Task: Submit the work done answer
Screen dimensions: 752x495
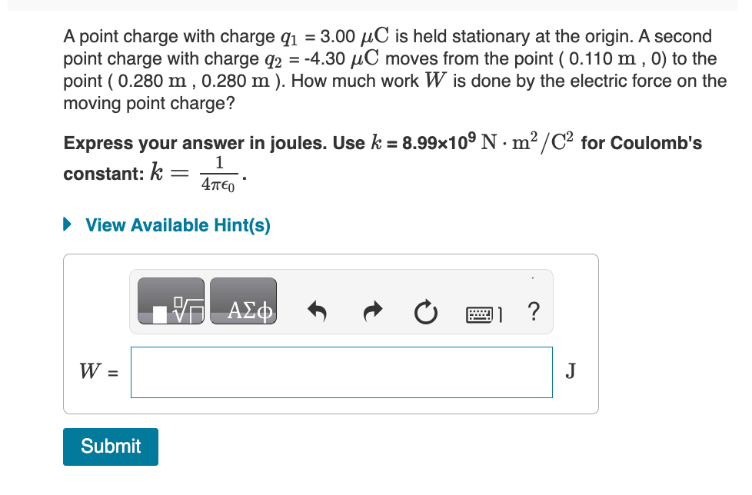Action: pos(110,447)
